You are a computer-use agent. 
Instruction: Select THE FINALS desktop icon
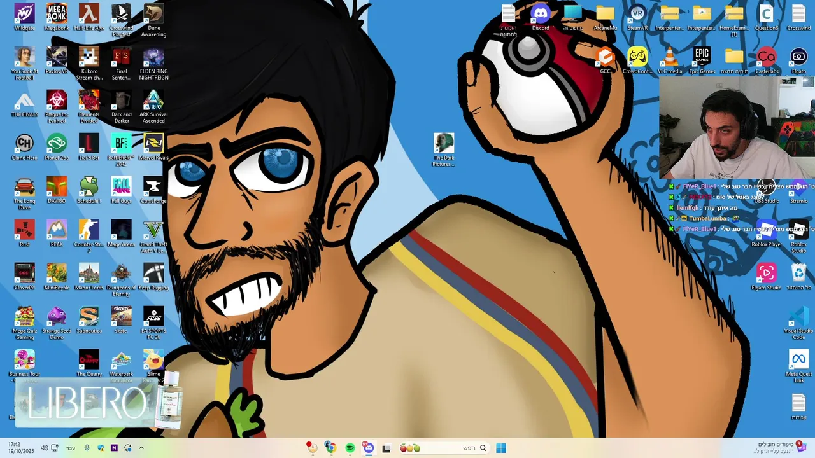tap(24, 104)
